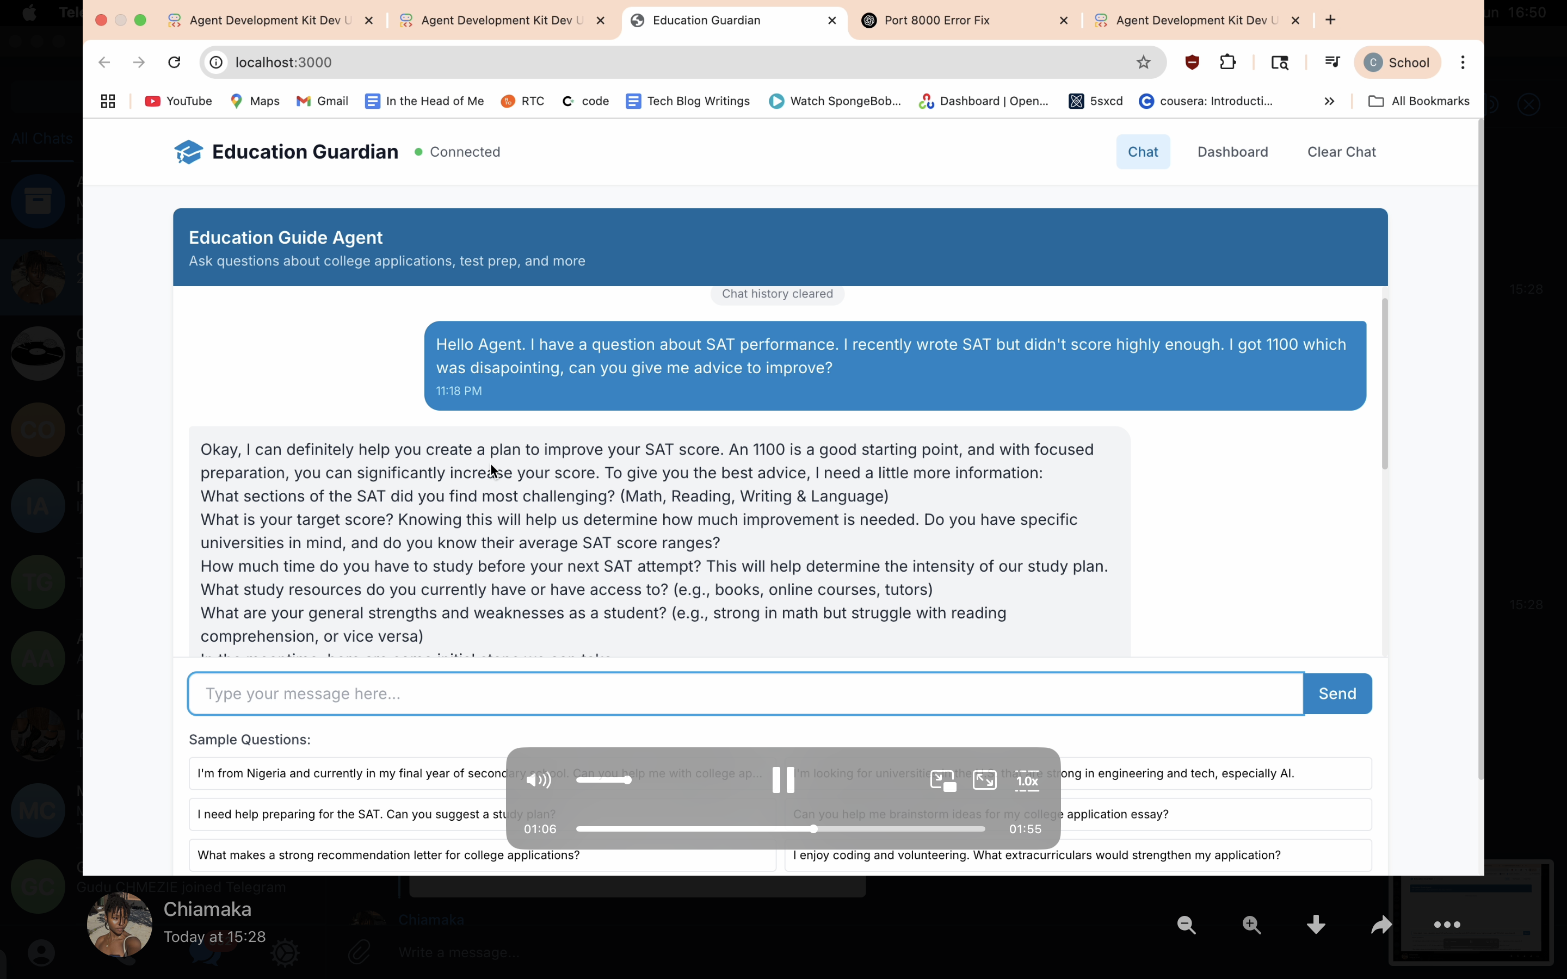Switch to the Dashboard tab
The width and height of the screenshot is (1567, 979).
click(1232, 152)
